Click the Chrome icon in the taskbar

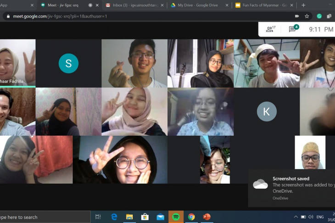191,217
